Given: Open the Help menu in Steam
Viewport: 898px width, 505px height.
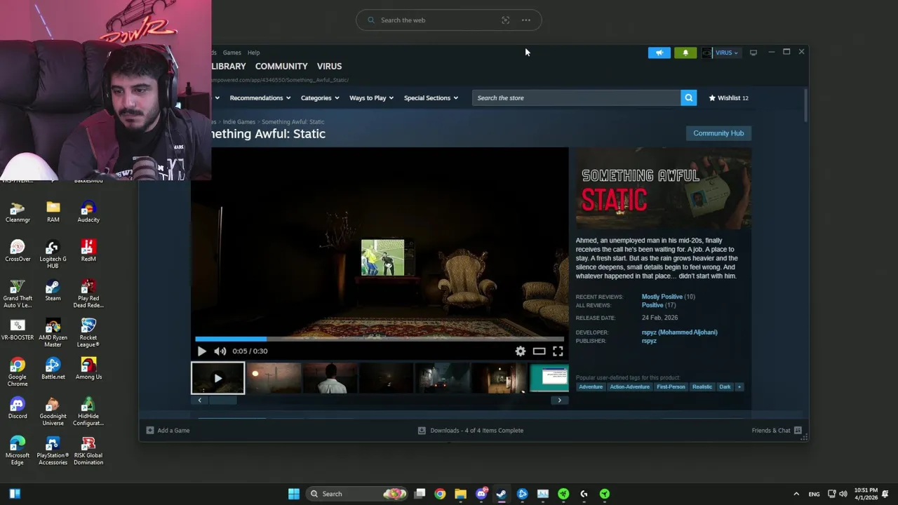Looking at the screenshot, I should 253,53.
